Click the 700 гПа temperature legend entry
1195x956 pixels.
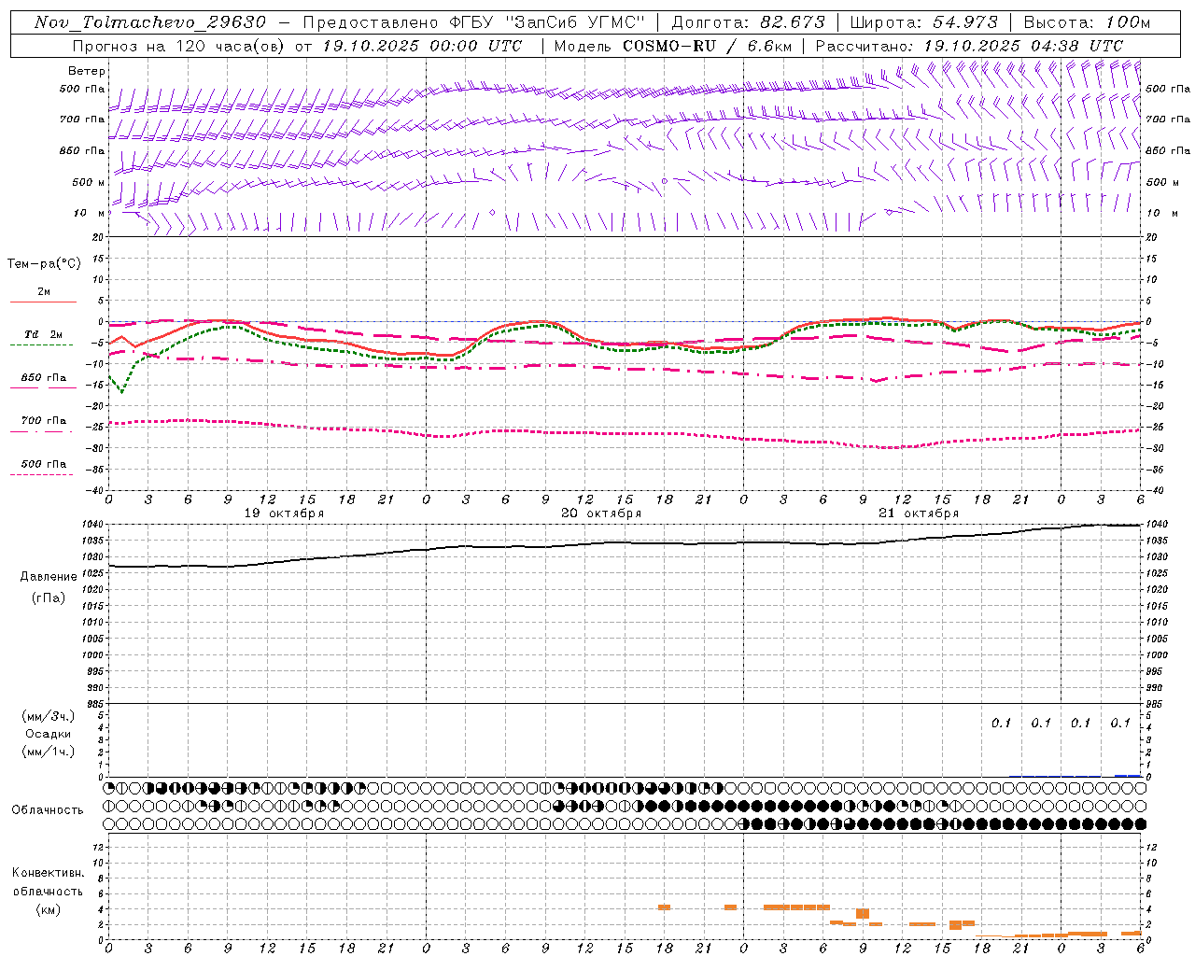(x=44, y=421)
